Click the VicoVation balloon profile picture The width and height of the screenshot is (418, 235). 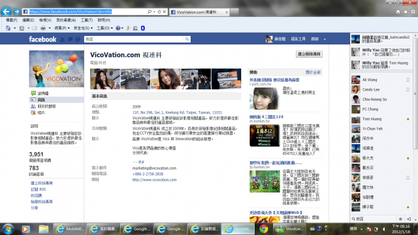pyautogui.click(x=56, y=69)
